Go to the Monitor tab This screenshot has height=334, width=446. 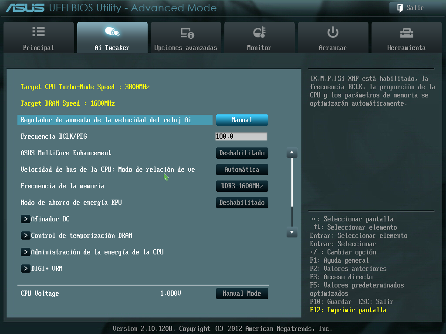[x=260, y=37]
